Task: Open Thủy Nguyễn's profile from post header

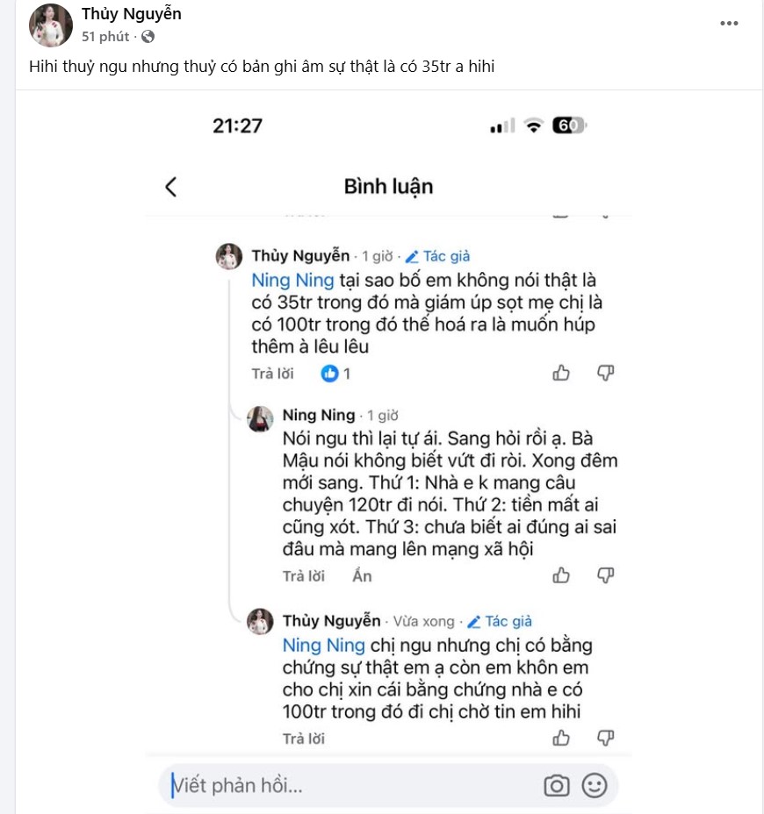Action: [131, 14]
